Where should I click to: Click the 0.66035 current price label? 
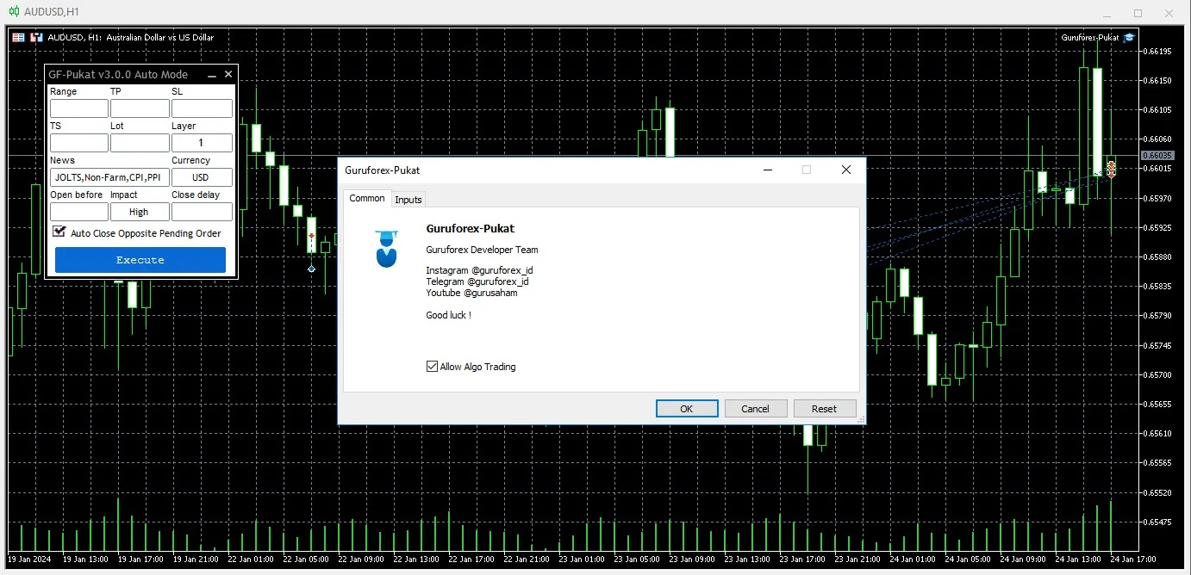coord(1157,156)
